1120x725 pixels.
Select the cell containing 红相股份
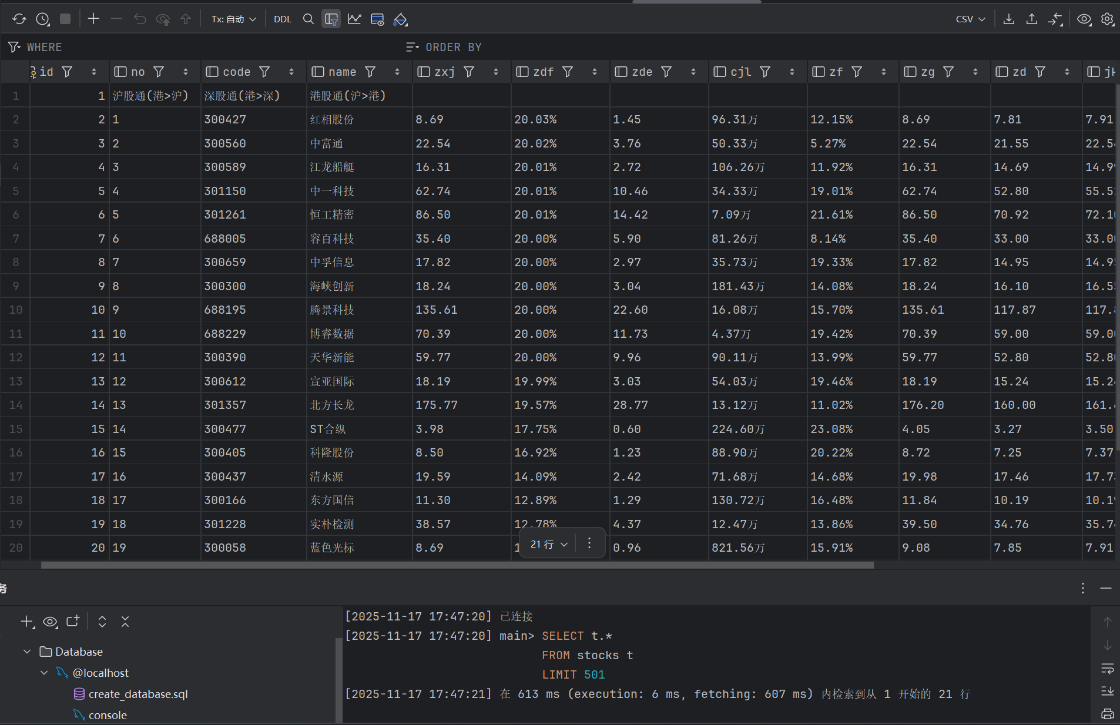click(x=359, y=119)
